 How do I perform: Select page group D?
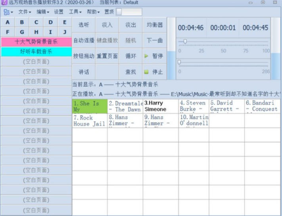click(x=50, y=22)
